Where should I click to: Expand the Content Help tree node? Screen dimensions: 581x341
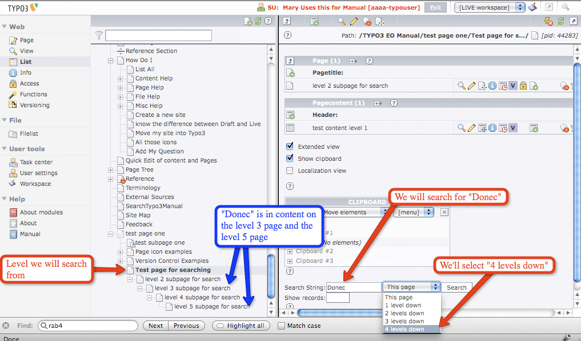tap(121, 79)
